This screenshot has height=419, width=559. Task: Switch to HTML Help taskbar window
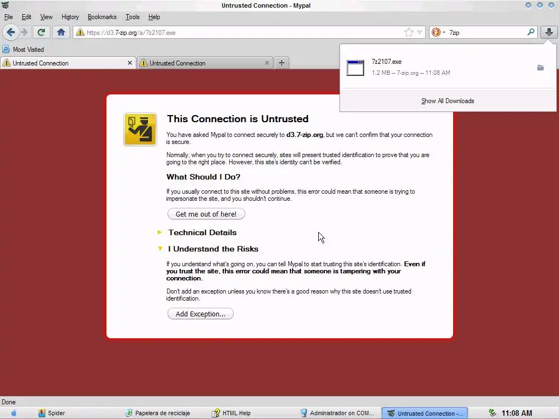(x=231, y=413)
